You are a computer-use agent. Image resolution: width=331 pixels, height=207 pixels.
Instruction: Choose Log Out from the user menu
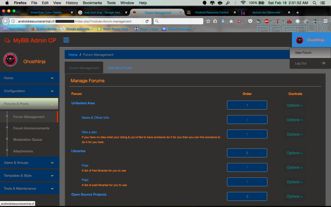coord(300,63)
